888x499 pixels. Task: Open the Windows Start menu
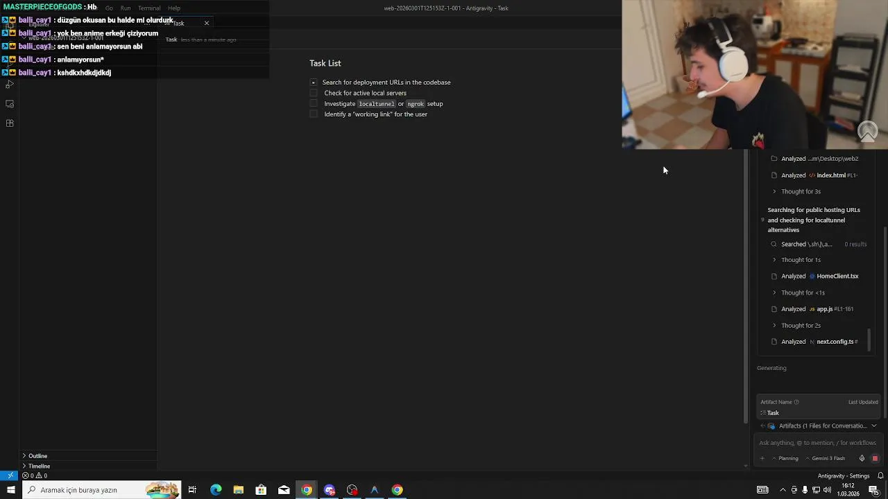[x=10, y=490]
